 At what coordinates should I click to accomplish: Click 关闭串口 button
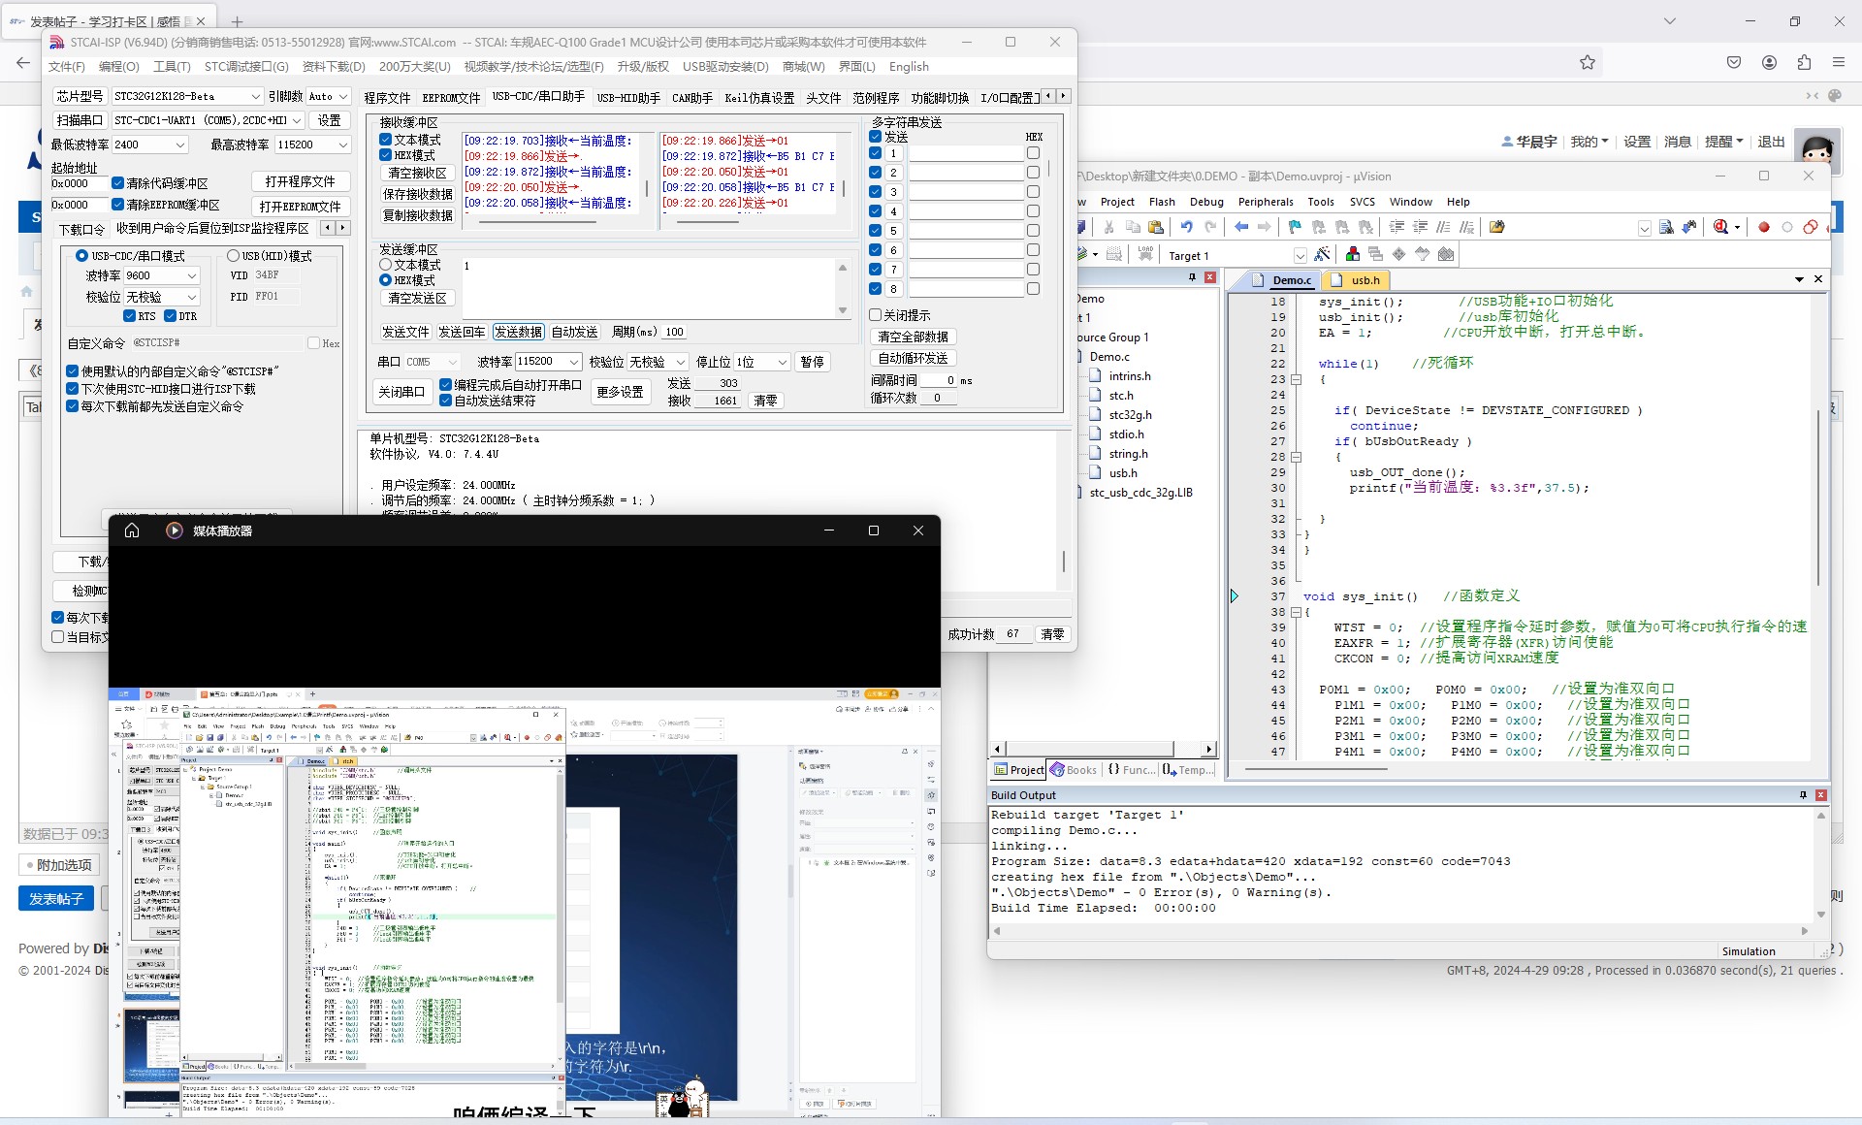coord(401,392)
